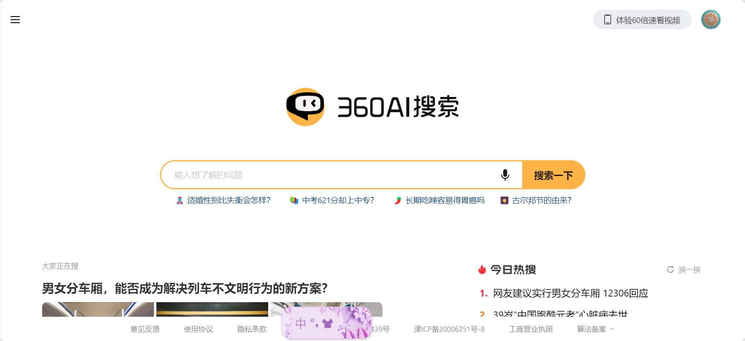This screenshot has width=745, height=341.
Task: Click 体验60倍速看视频 button
Action: click(x=642, y=19)
